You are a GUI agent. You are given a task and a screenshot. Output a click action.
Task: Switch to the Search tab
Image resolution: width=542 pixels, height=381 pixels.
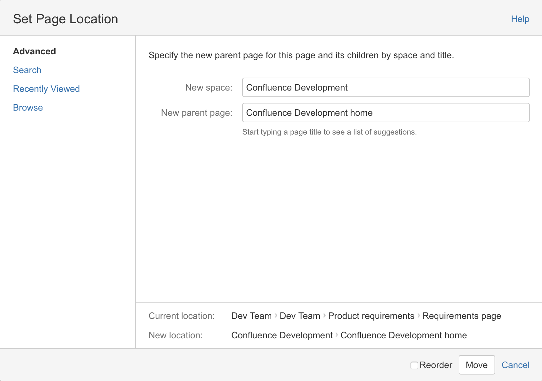(x=27, y=70)
